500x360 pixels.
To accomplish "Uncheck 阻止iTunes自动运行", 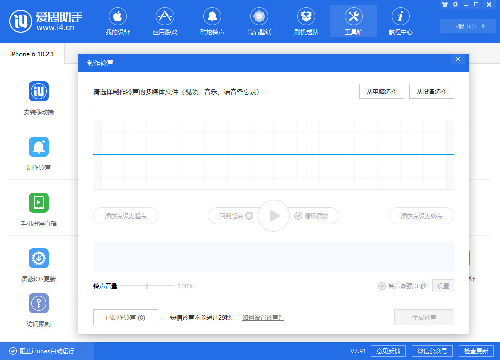I will (x=11, y=351).
